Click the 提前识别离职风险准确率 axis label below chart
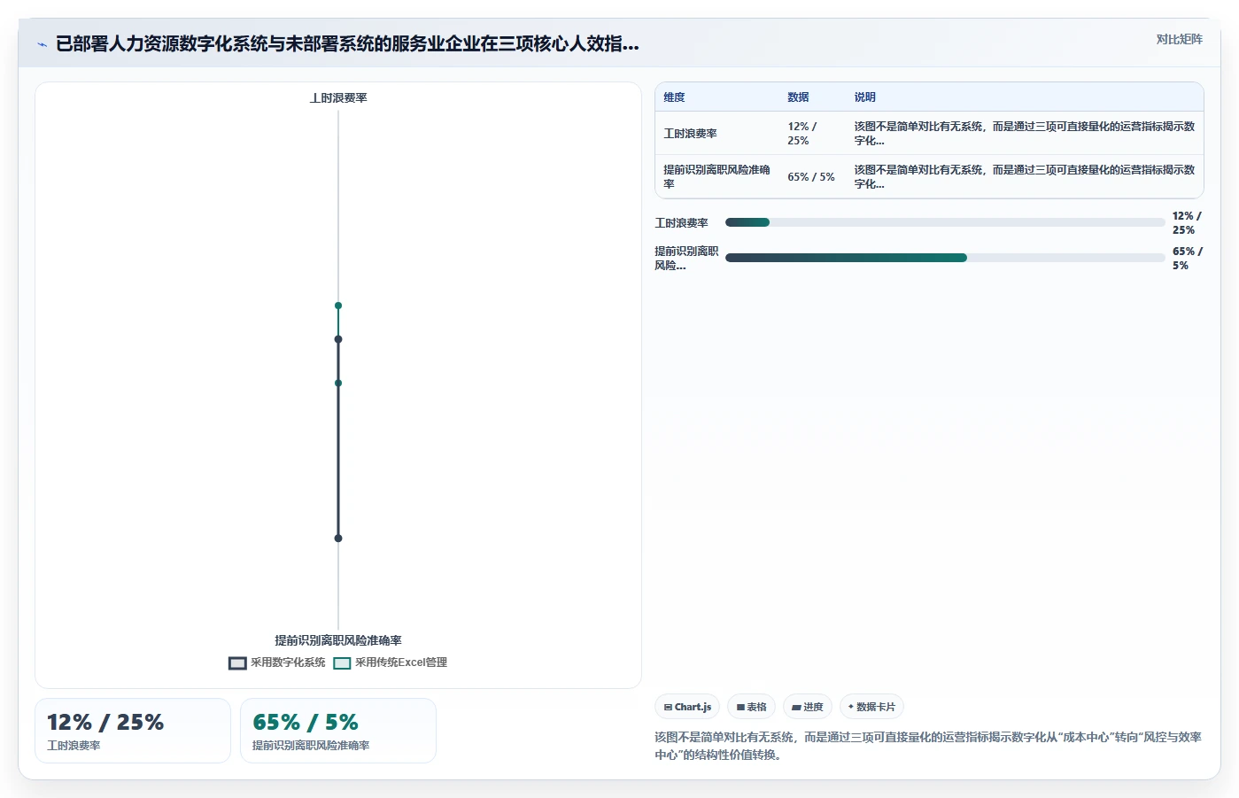This screenshot has width=1239, height=798. coord(338,640)
